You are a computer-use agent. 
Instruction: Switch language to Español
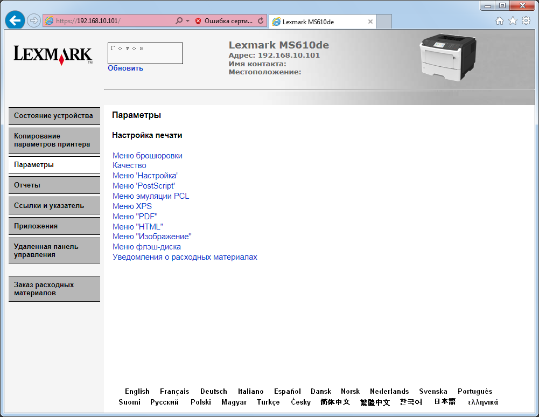(288, 392)
